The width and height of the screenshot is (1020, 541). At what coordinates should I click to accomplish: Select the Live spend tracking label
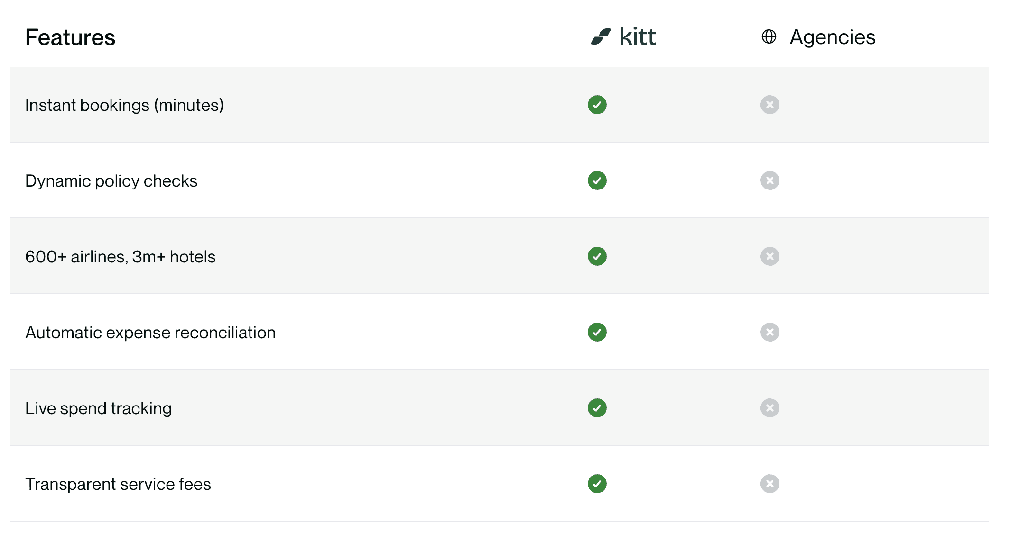click(98, 408)
